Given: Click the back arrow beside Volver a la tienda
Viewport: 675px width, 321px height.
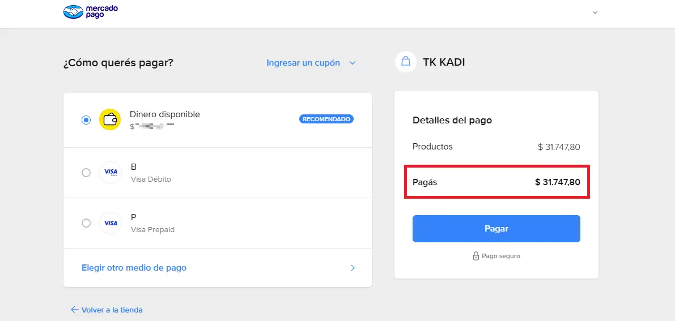Looking at the screenshot, I should (74, 309).
